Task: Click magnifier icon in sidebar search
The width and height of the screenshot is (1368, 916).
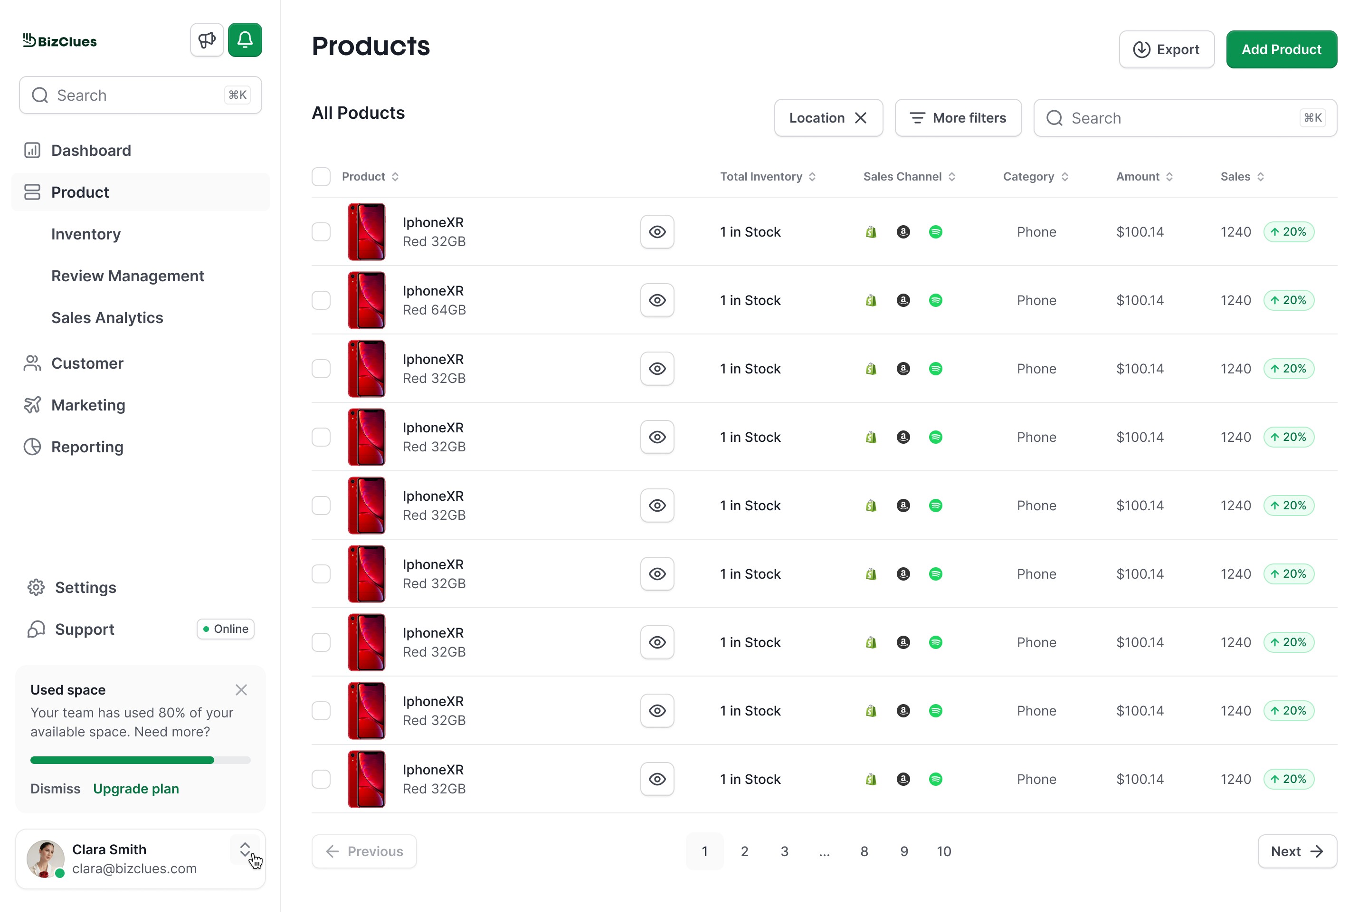Action: point(40,95)
